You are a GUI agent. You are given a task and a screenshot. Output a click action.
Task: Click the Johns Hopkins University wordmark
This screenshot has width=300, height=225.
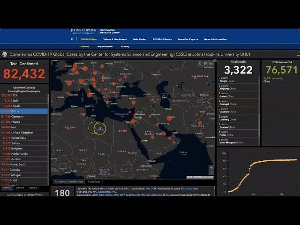coord(83,31)
